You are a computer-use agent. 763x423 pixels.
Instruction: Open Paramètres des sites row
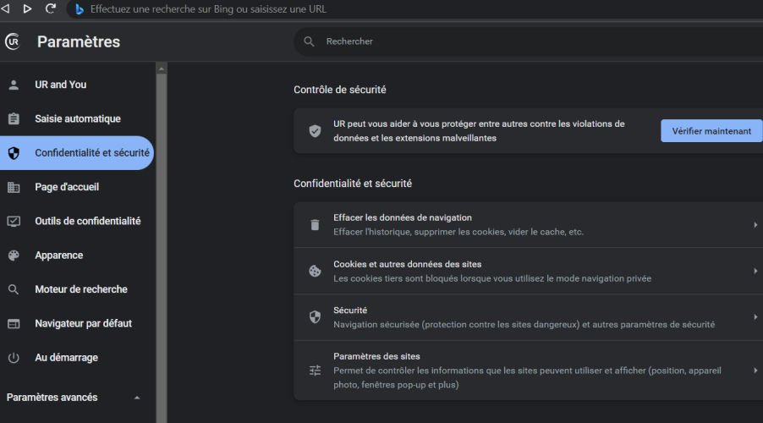[x=529, y=371]
